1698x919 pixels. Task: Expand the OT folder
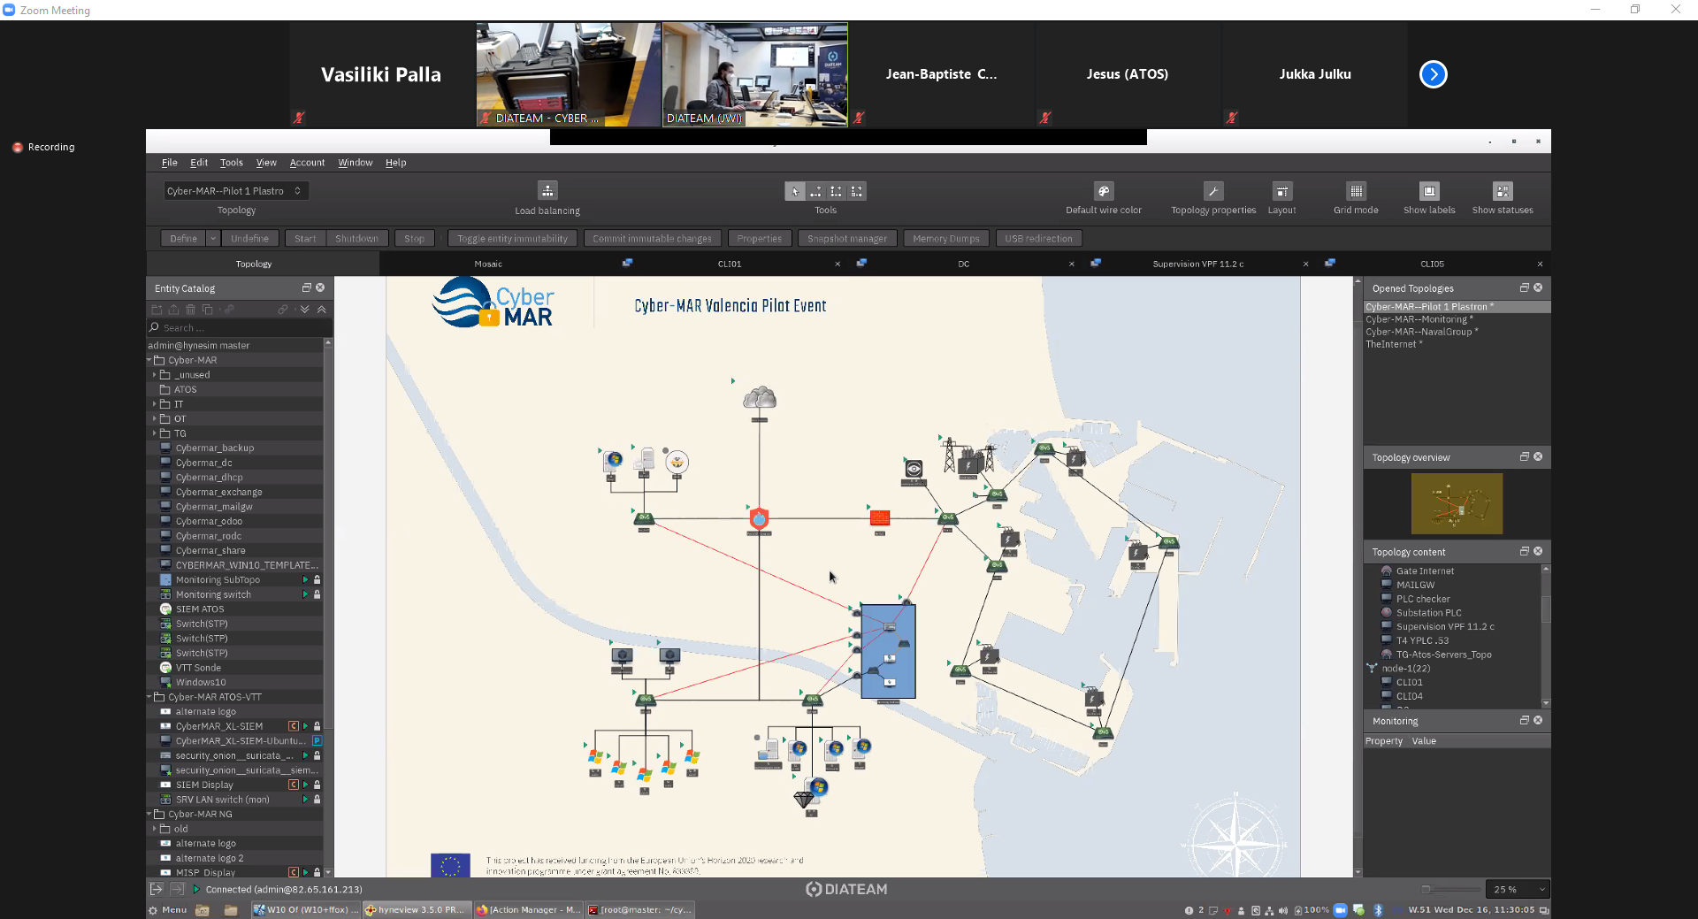155,419
